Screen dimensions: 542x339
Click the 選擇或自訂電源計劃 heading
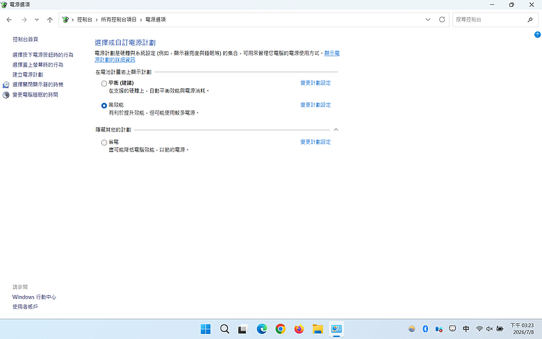[125, 42]
